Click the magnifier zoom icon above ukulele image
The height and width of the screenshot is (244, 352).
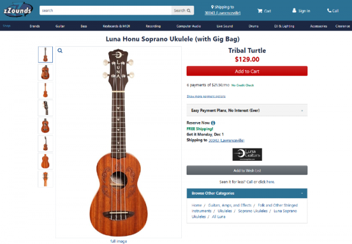pyautogui.click(x=60, y=50)
